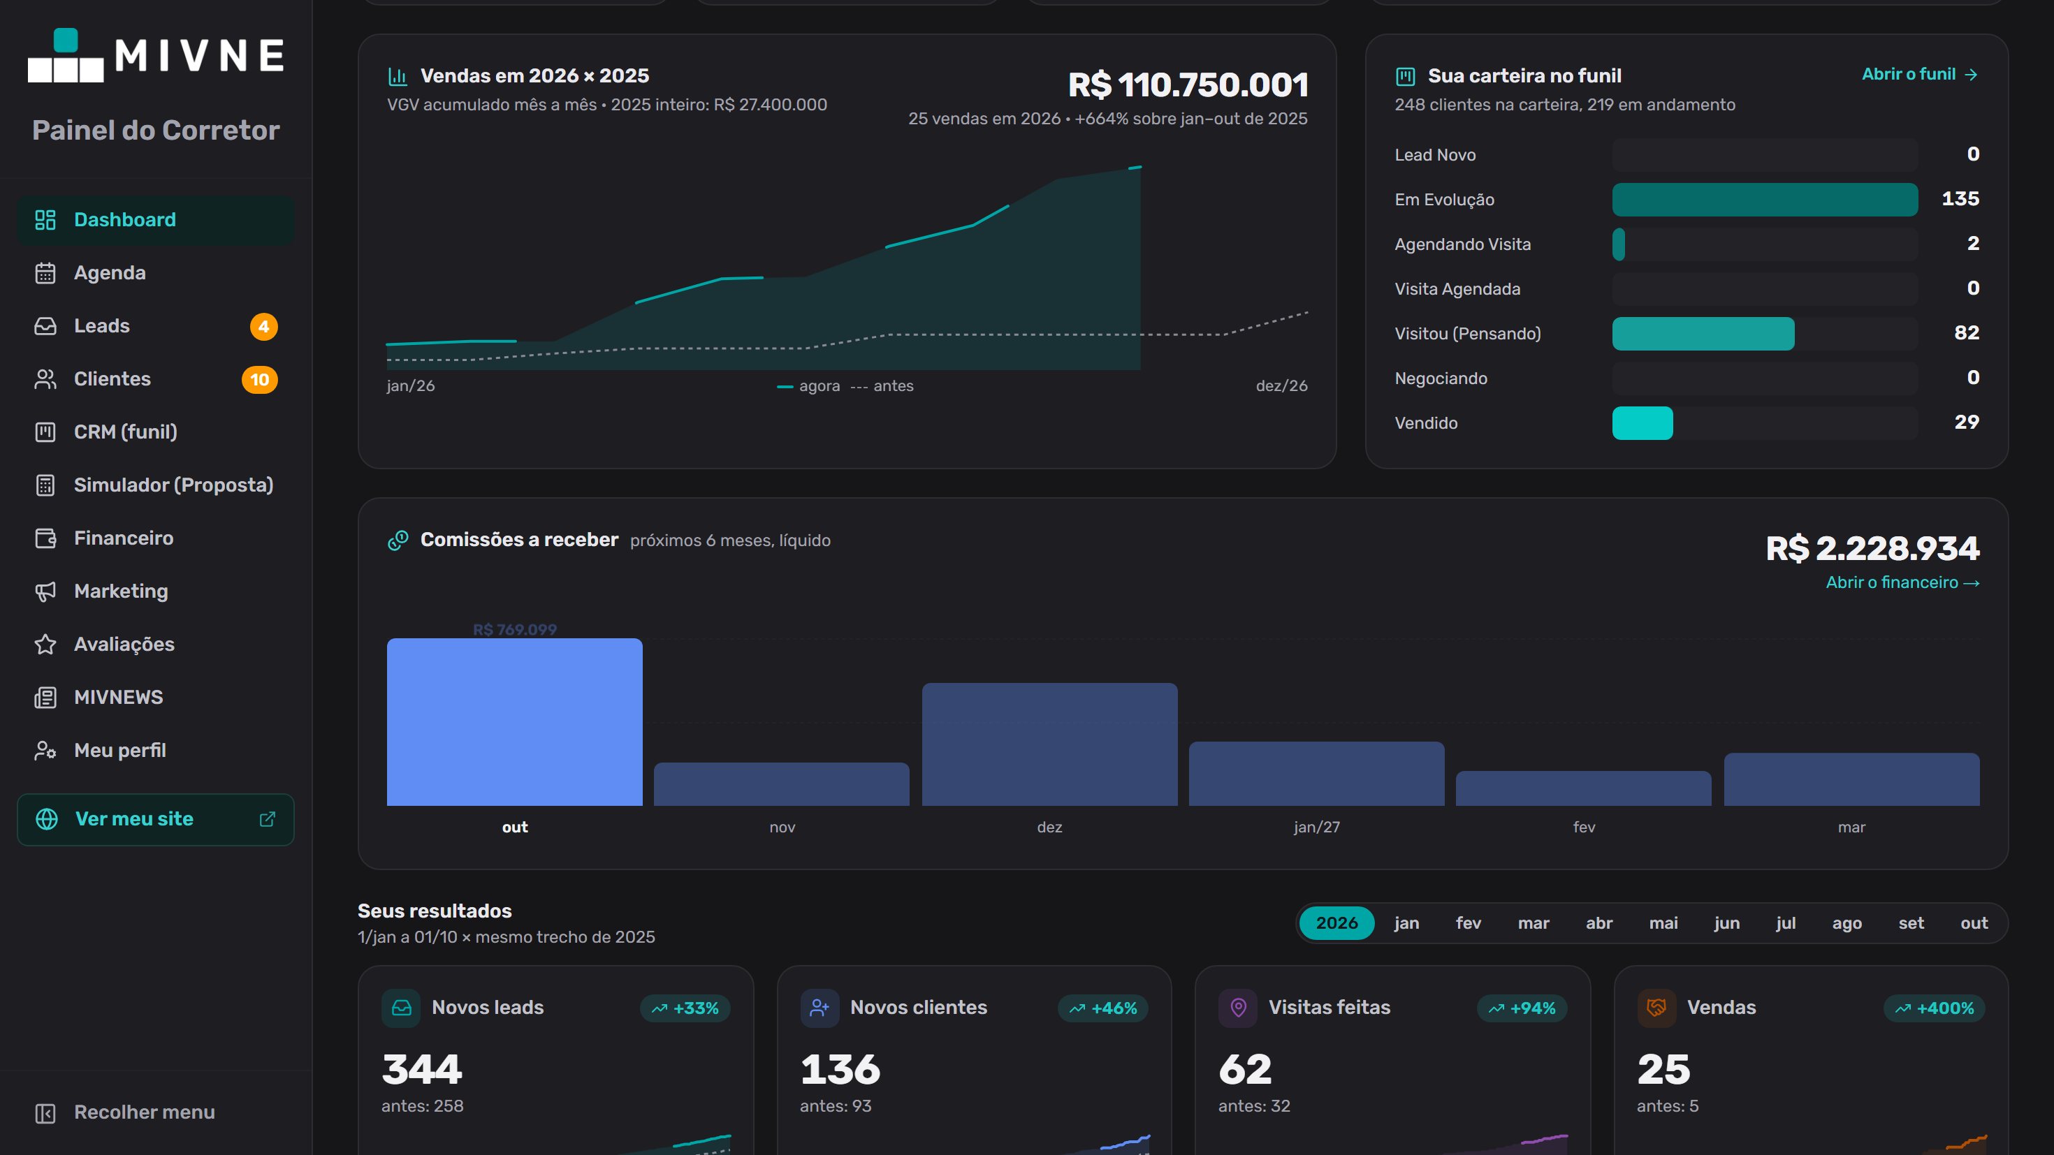The height and width of the screenshot is (1155, 2054).
Task: Click the MIVNEWS newspaper icon
Action: (x=45, y=698)
